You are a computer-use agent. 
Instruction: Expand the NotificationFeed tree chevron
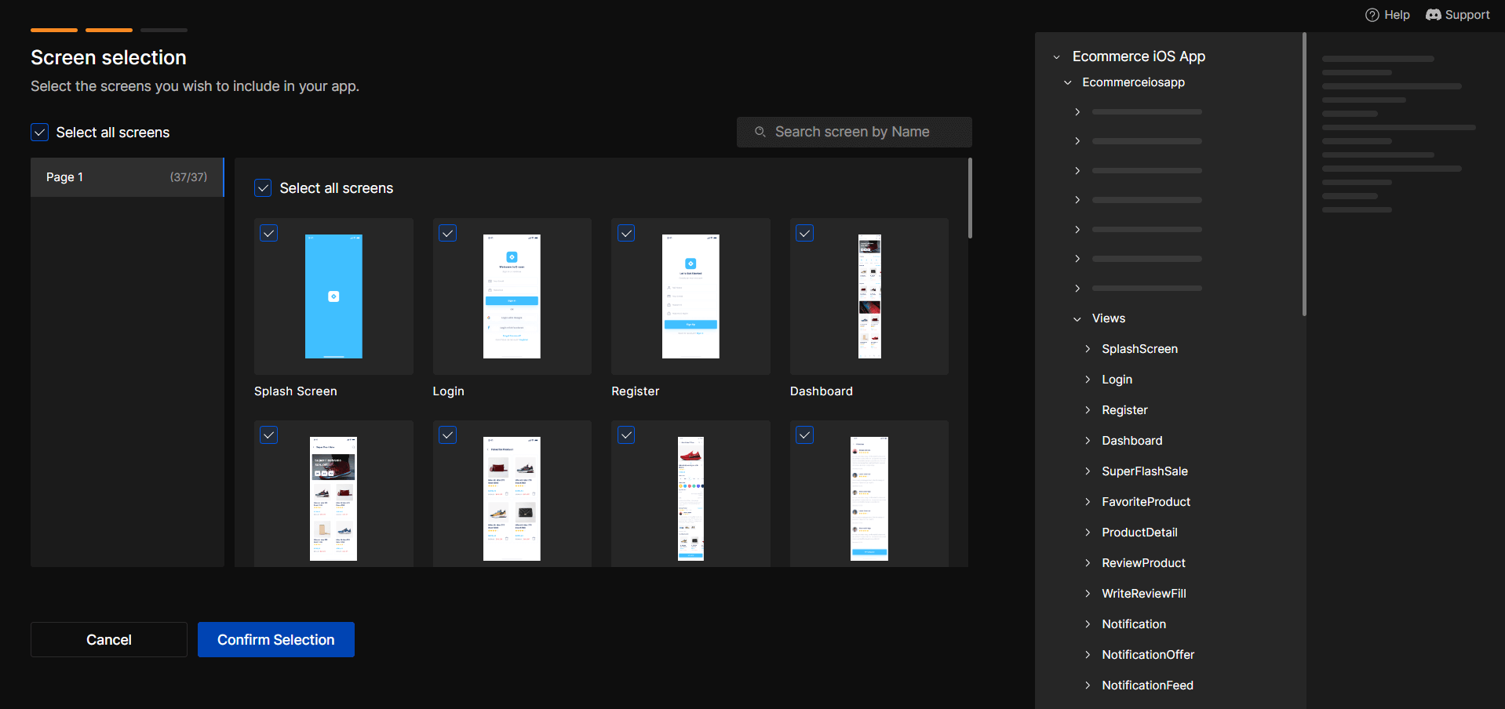tap(1088, 685)
